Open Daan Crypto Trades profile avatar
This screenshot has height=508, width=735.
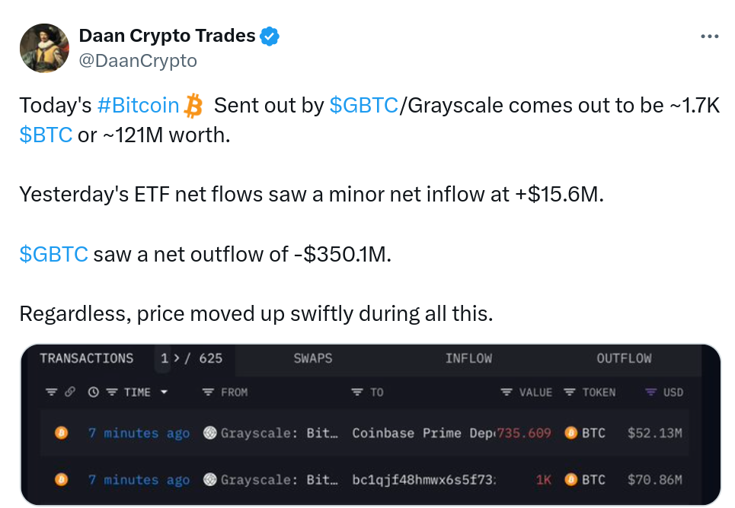44,48
